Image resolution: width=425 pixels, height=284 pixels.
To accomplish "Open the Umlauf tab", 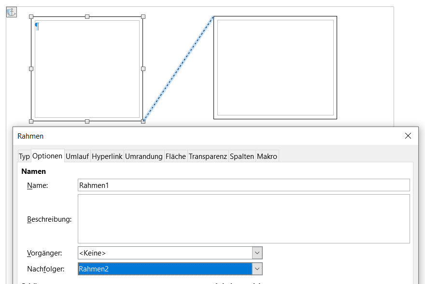I will click(77, 156).
